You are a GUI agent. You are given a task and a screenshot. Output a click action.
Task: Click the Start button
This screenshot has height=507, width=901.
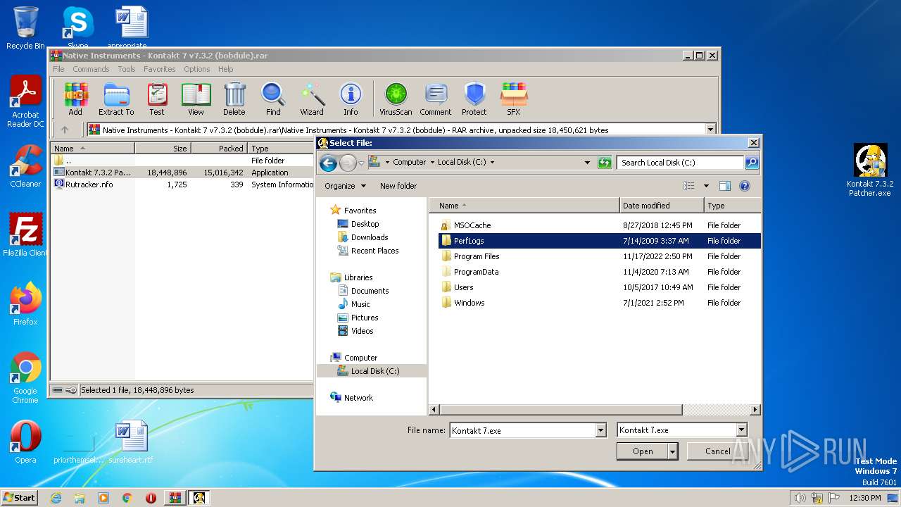[19, 498]
